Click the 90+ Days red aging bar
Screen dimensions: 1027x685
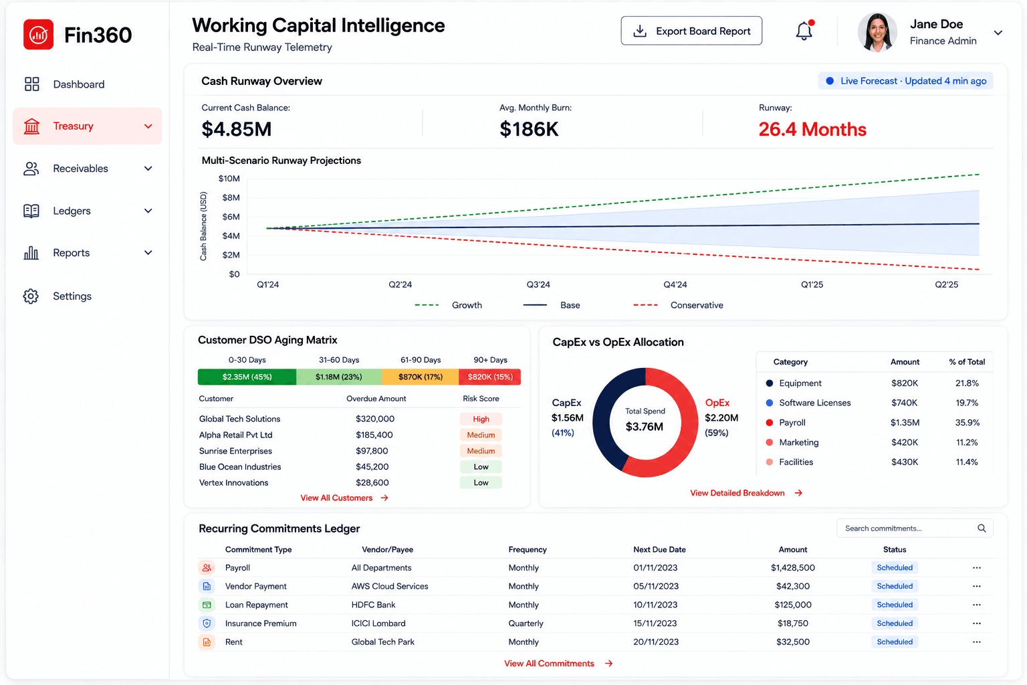tap(490, 377)
